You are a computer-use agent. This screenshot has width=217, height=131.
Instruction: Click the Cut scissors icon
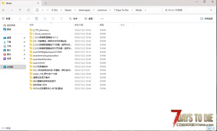[x=20, y=18]
